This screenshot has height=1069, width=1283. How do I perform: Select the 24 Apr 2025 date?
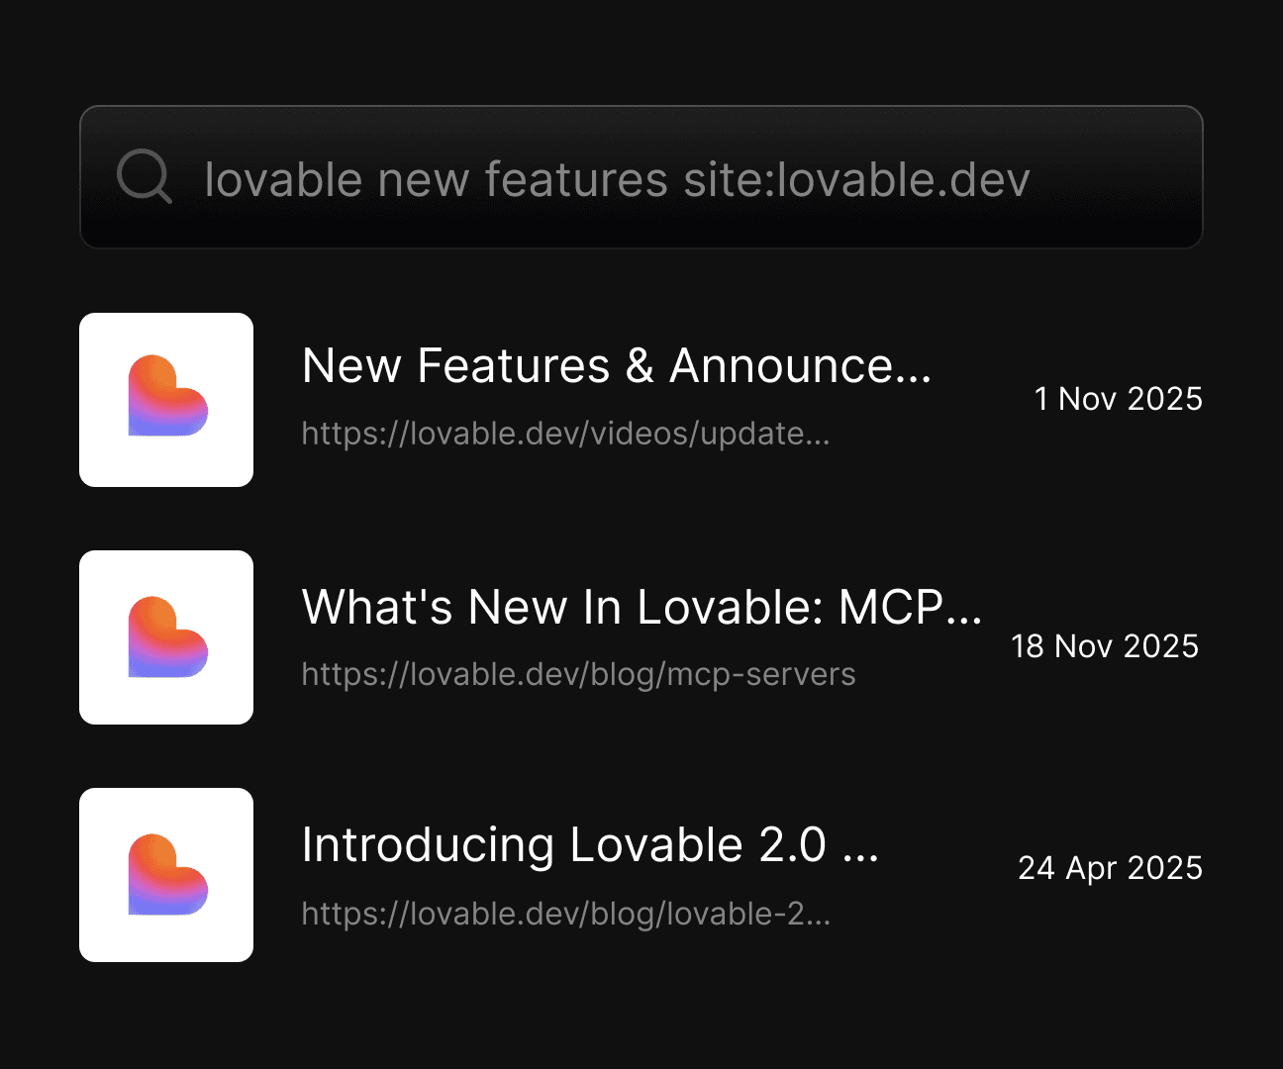point(1111,868)
